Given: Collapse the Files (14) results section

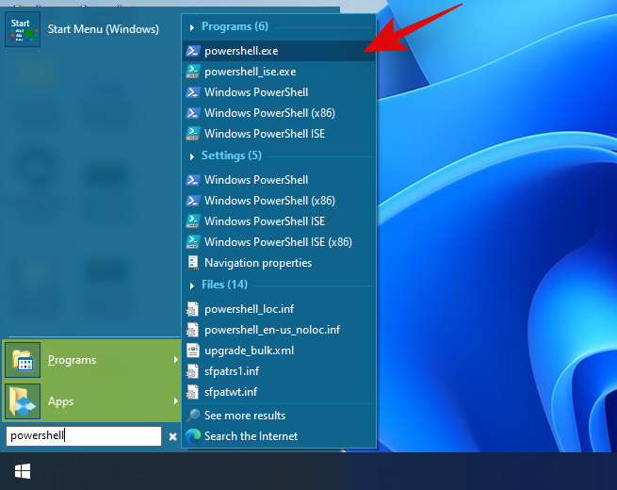Looking at the screenshot, I should click(x=193, y=285).
